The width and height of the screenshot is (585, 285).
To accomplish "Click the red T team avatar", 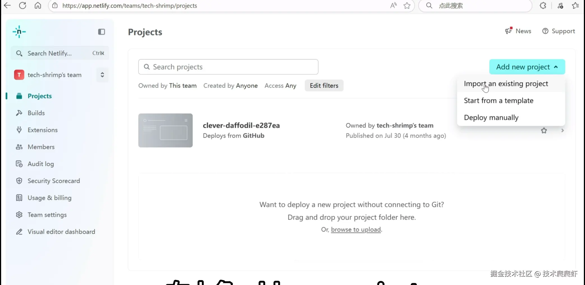I will [19, 75].
